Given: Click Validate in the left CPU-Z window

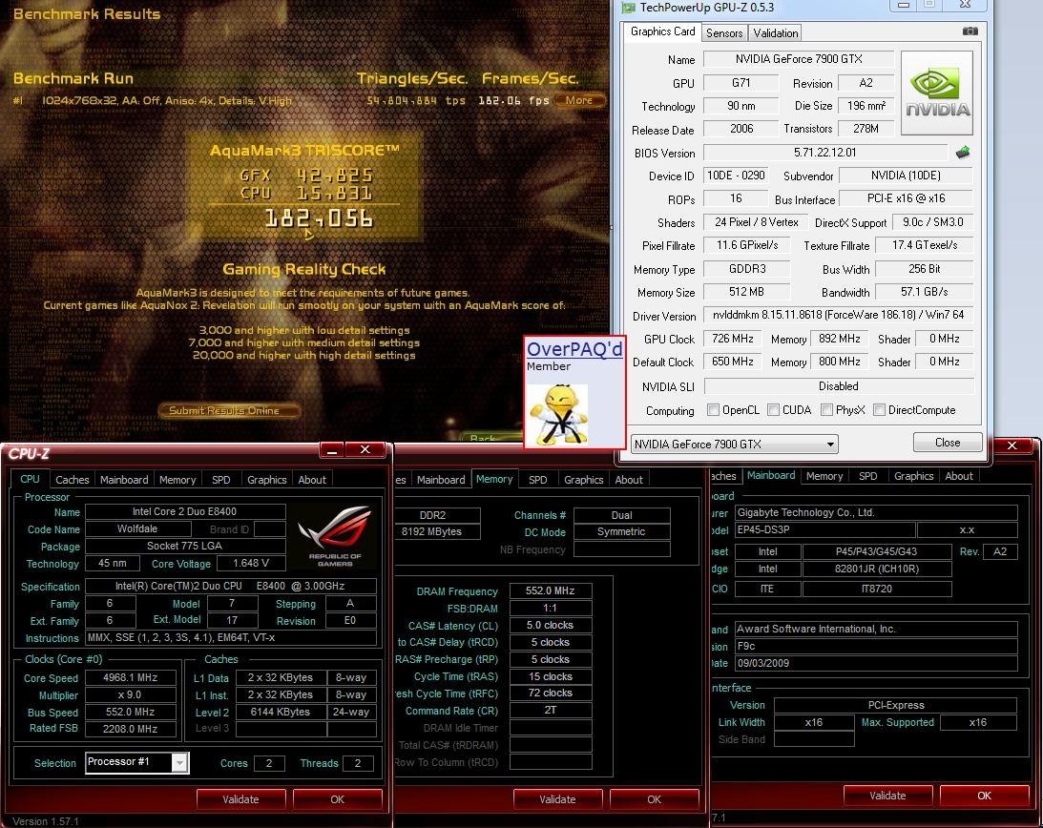Looking at the screenshot, I should pyautogui.click(x=240, y=798).
